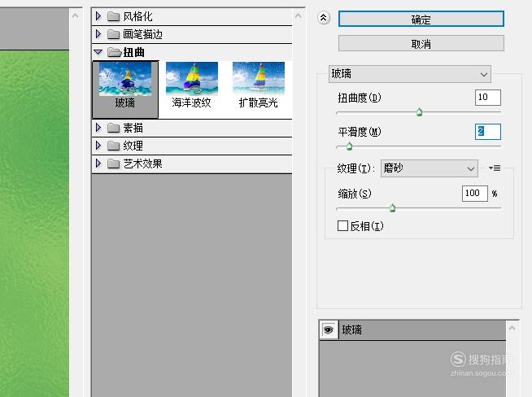Click the 平滑度 value field

pyautogui.click(x=487, y=132)
